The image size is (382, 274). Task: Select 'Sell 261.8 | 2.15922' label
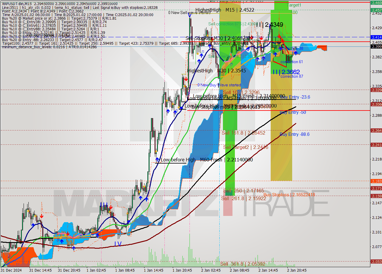coord(243,198)
